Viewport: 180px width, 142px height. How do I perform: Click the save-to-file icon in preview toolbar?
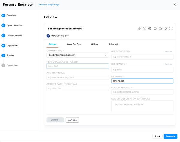145,29
